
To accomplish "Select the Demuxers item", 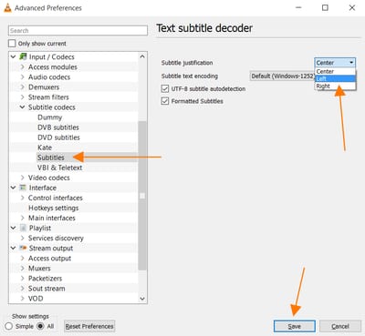I will [44, 87].
